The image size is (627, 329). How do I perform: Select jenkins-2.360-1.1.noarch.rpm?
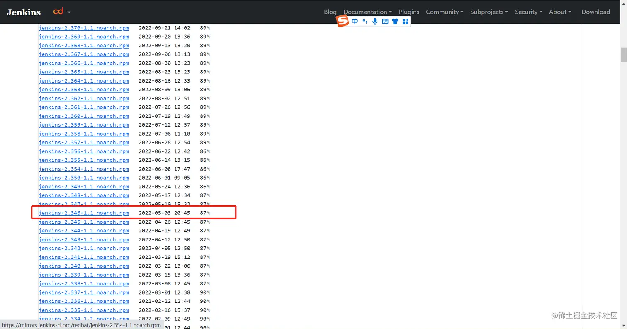pyautogui.click(x=84, y=116)
